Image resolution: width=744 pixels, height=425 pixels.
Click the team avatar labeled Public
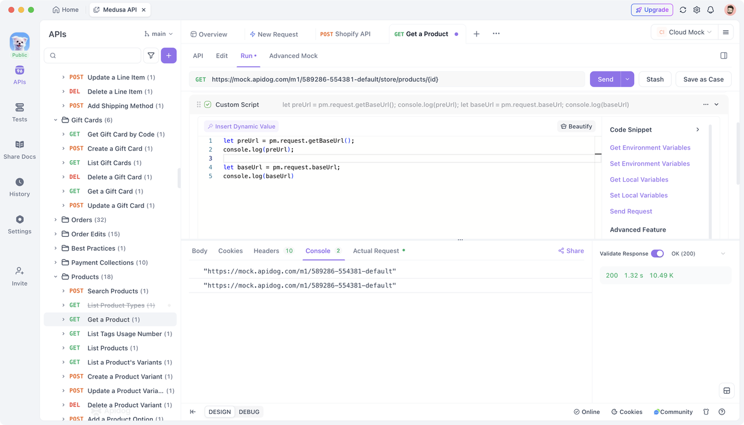click(x=19, y=45)
